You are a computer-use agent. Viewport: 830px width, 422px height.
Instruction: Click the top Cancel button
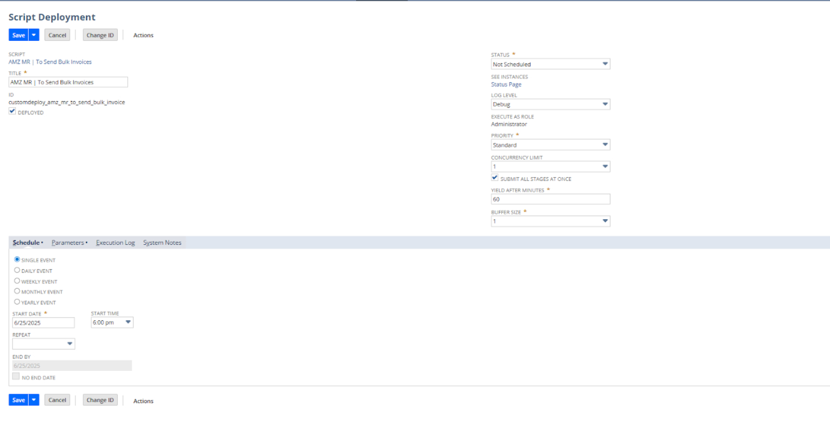(57, 35)
